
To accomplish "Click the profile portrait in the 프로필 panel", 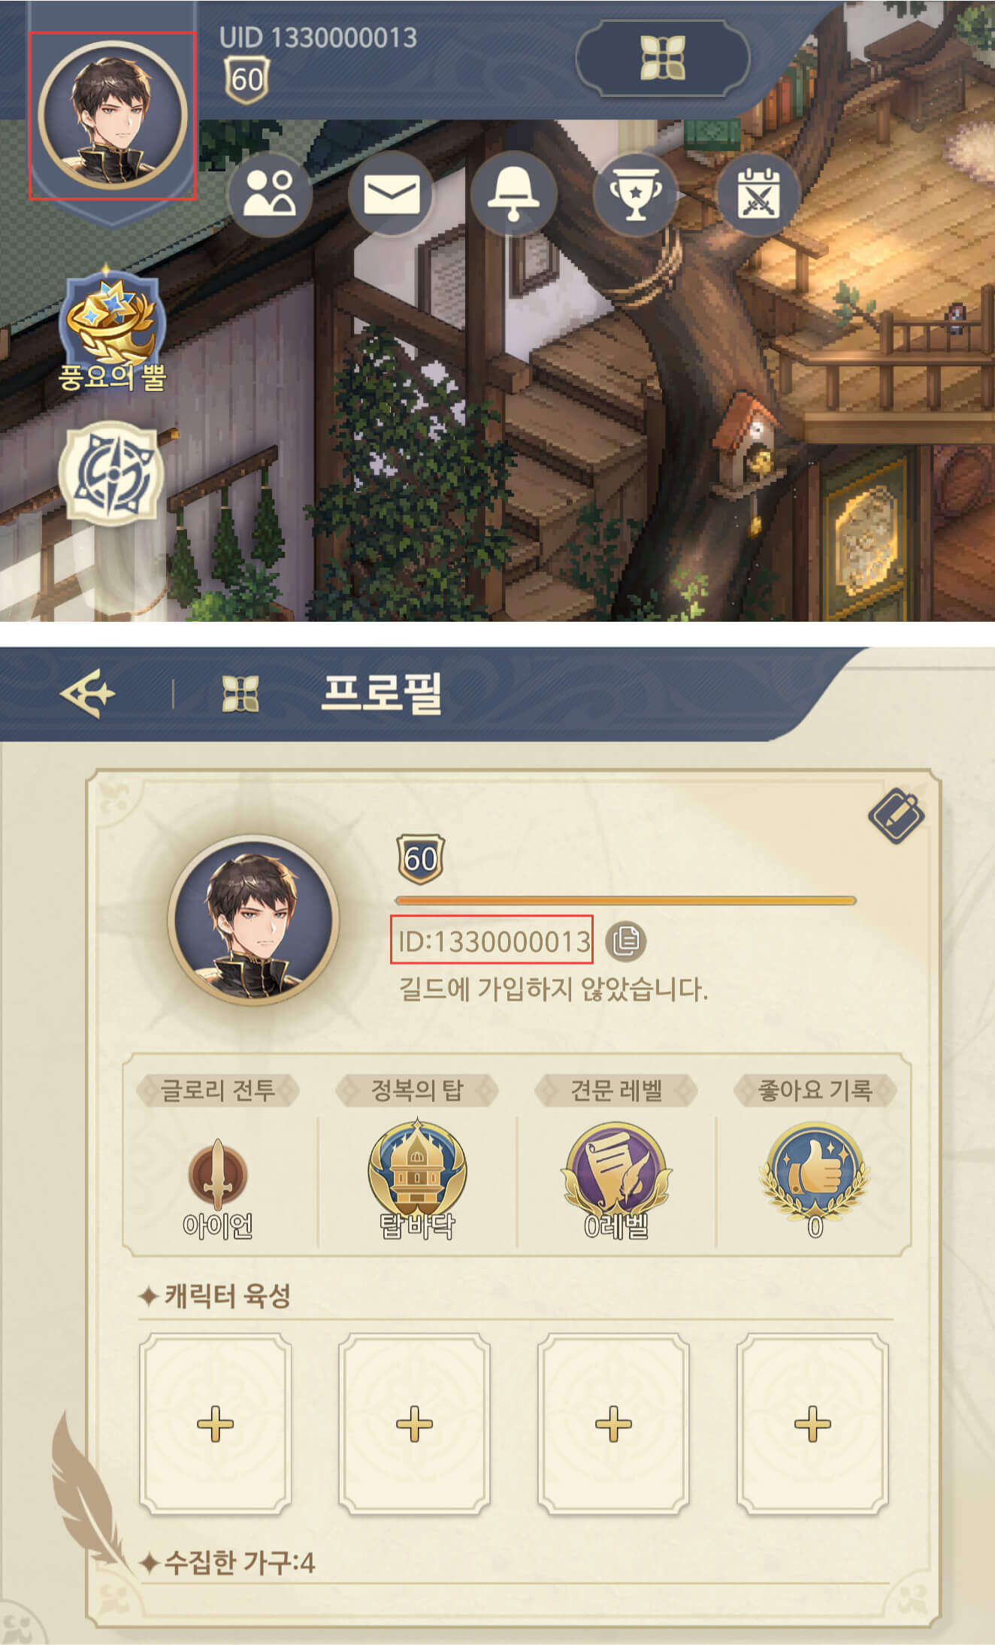I will coord(254,919).
